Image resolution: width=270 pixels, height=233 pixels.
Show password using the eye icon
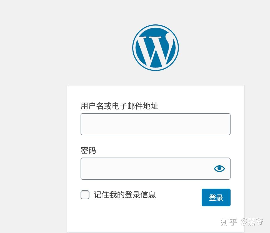pos(219,169)
